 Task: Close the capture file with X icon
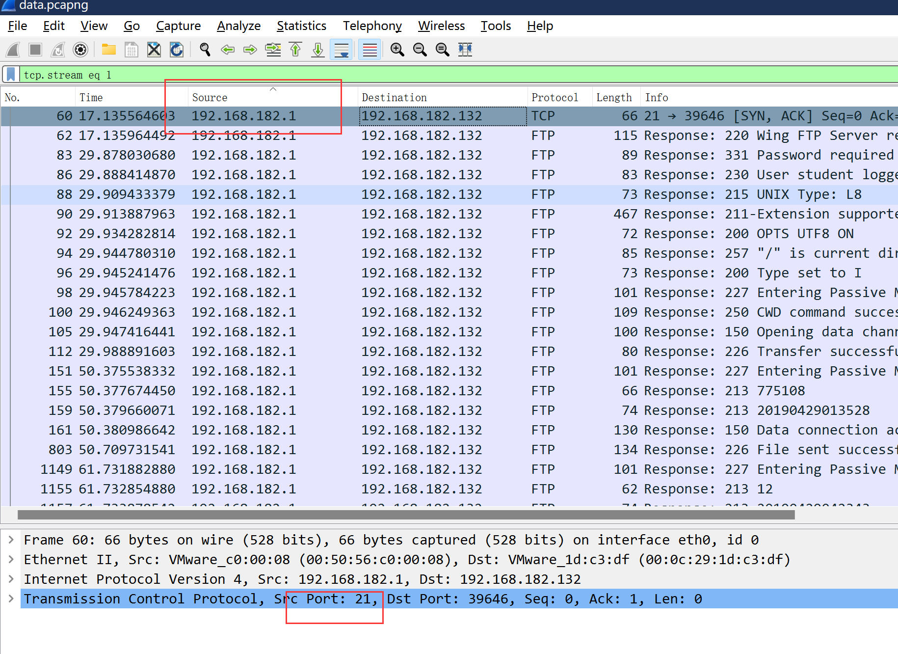(154, 50)
